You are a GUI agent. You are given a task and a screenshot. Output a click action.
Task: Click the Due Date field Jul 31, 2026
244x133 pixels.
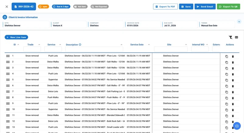[180, 24]
